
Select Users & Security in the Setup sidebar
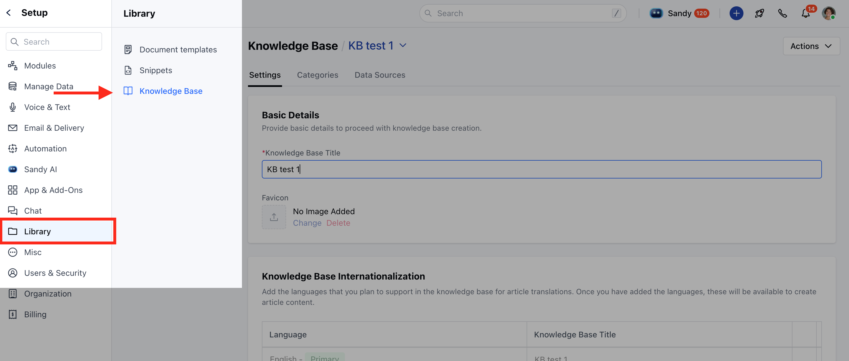pos(55,273)
